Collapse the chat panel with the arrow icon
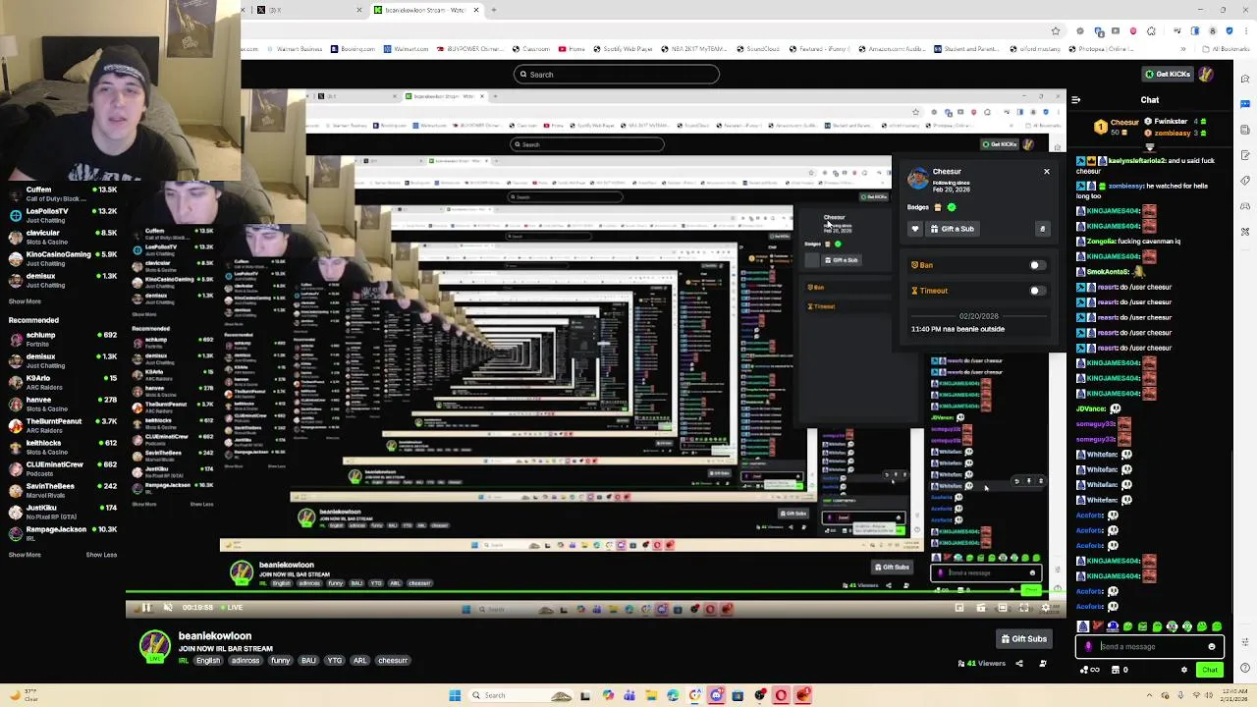Screen dimensions: 1257x707 click(1076, 99)
